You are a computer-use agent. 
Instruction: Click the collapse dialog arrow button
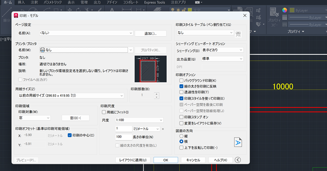tap(238, 160)
